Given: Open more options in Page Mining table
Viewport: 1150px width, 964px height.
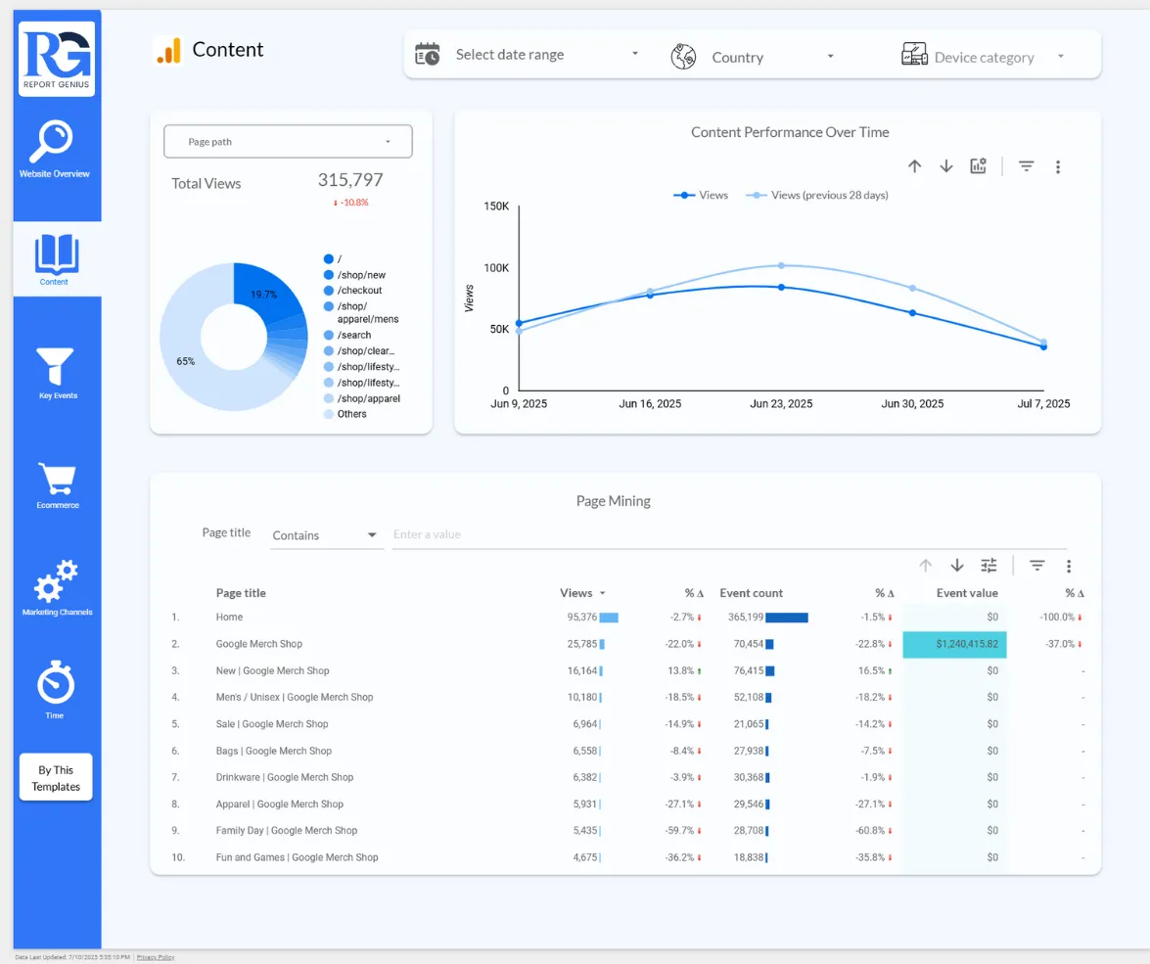Looking at the screenshot, I should (x=1069, y=567).
